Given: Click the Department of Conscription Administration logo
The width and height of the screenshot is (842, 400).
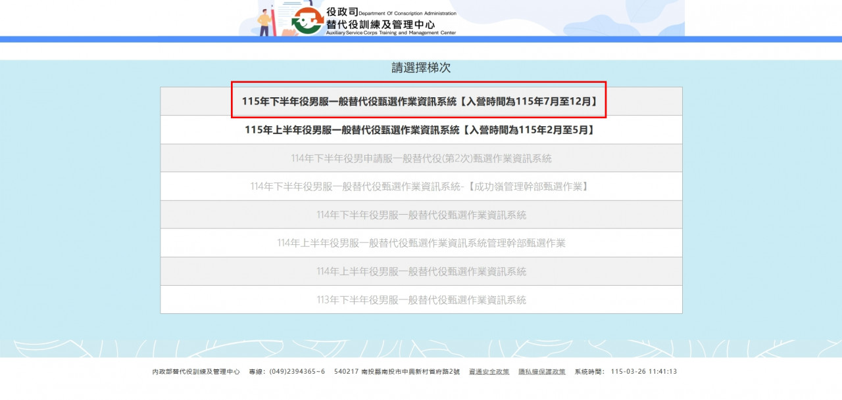Looking at the screenshot, I should click(x=307, y=21).
